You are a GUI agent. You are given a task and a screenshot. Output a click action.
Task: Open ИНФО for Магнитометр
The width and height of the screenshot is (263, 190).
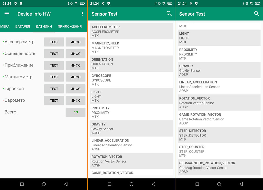pyautogui.click(x=76, y=77)
